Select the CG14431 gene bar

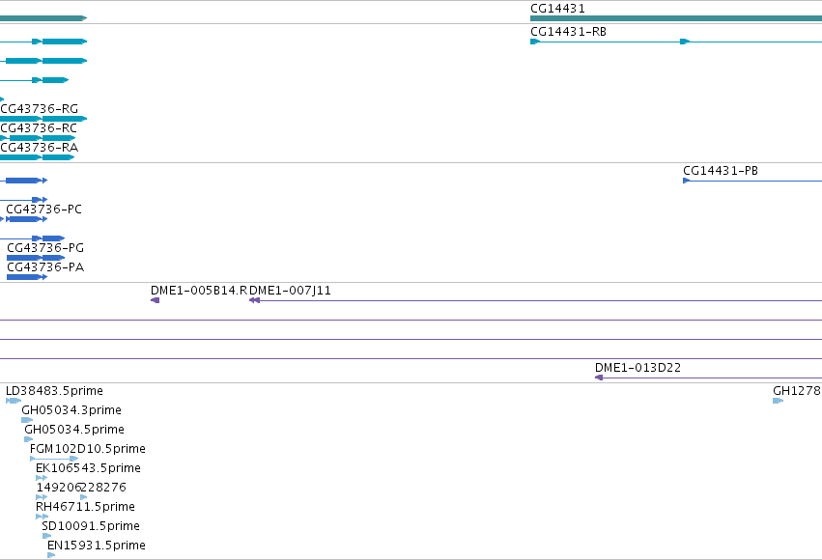676,18
